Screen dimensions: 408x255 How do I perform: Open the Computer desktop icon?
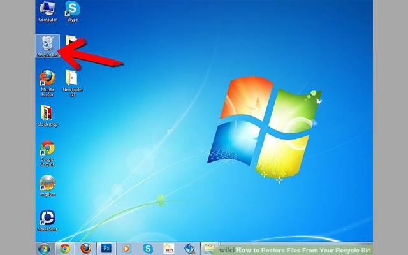48,11
